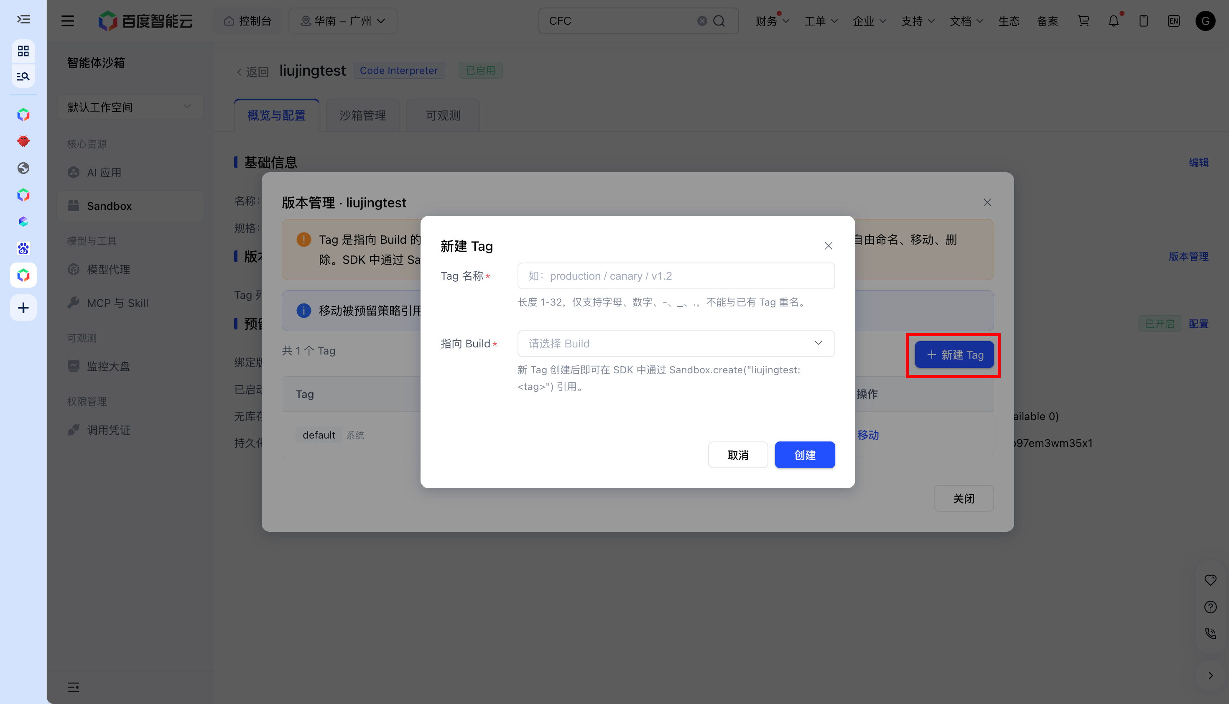
Task: Close the 新建 Tag dialog
Action: pos(828,246)
